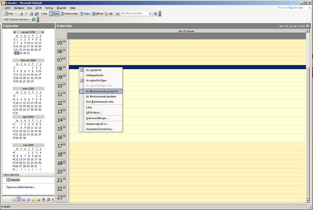The height and width of the screenshot is (210, 313).
Task: Open Journal navigation icon
Action: [48, 200]
